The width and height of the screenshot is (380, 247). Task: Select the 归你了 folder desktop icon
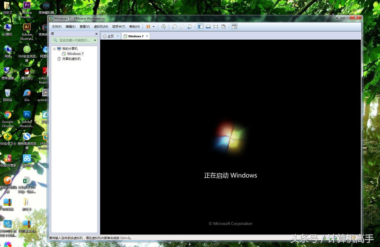tap(7, 8)
